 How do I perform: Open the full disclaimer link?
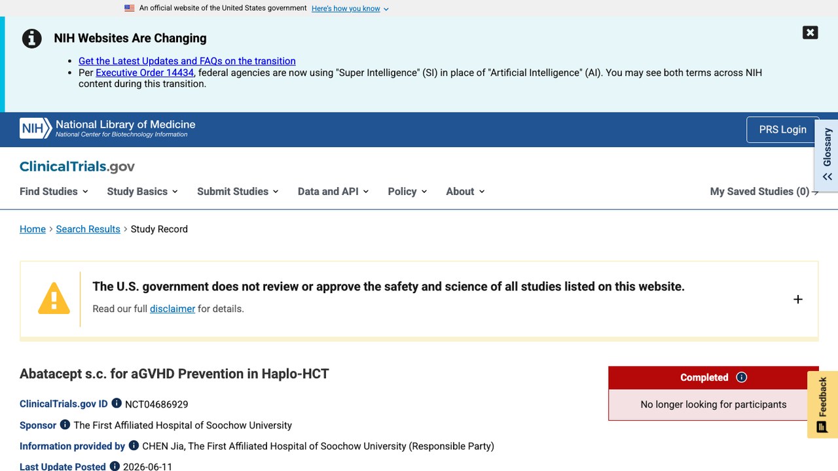click(x=172, y=309)
